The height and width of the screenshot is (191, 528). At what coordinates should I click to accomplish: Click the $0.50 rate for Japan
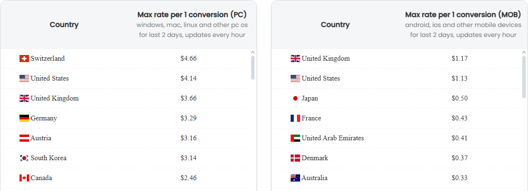tap(460, 99)
